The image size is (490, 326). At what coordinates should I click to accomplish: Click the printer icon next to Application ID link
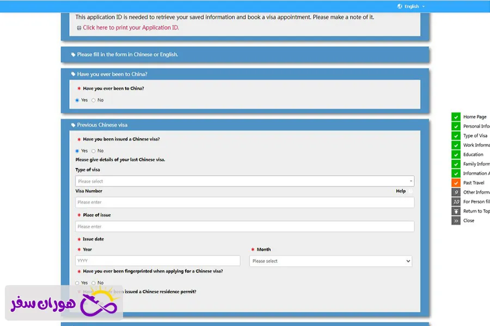click(x=79, y=28)
